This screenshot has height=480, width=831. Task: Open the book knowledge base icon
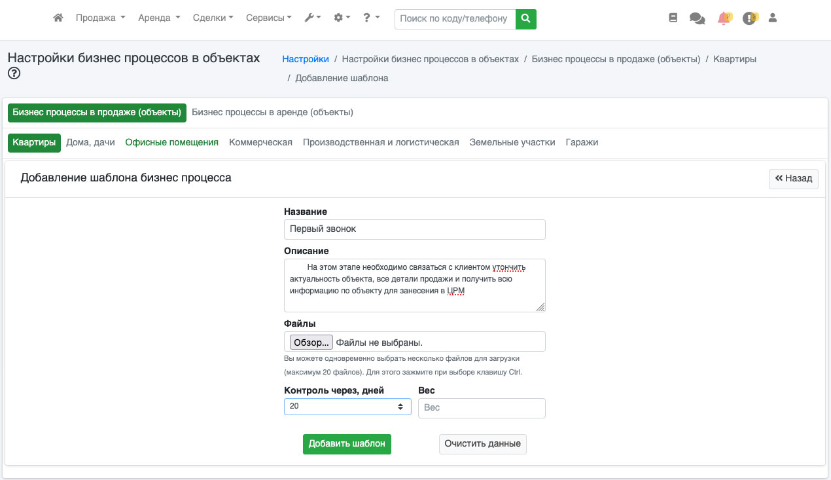(673, 18)
